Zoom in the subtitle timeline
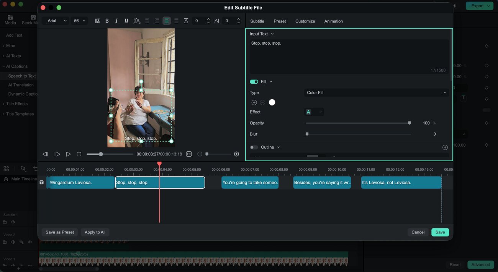498x272 pixels. pos(236,154)
